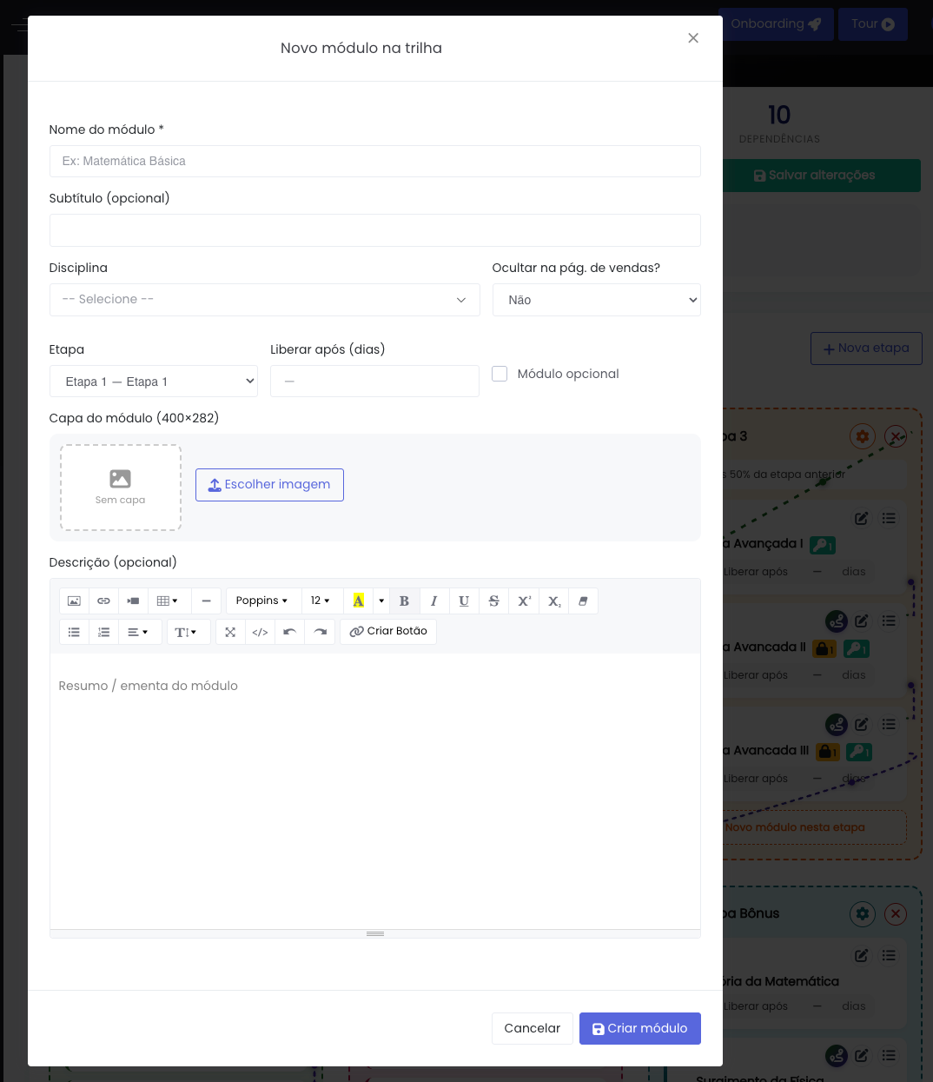Enable the Módulo opcional checkbox

pyautogui.click(x=500, y=374)
